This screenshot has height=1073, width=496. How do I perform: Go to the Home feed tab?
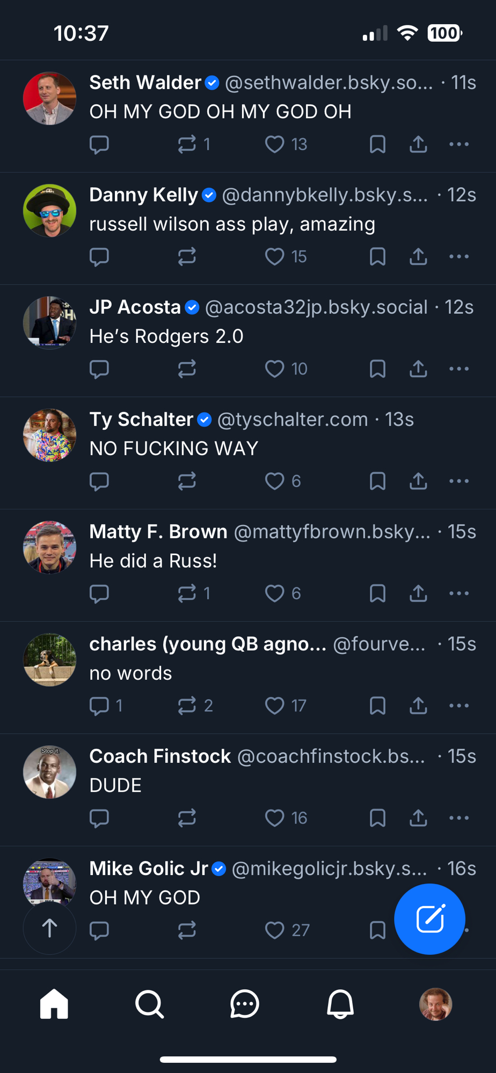click(54, 1004)
